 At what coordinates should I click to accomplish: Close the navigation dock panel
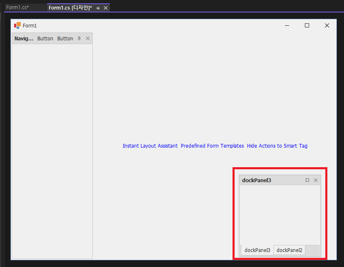coord(88,38)
